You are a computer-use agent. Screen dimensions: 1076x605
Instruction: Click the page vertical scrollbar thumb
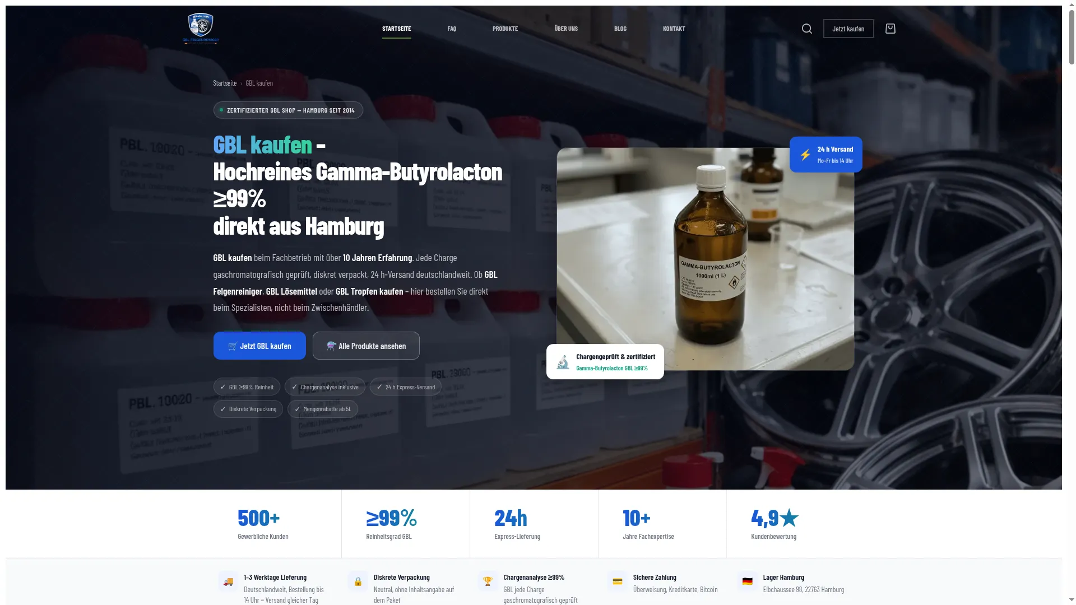pyautogui.click(x=1071, y=38)
